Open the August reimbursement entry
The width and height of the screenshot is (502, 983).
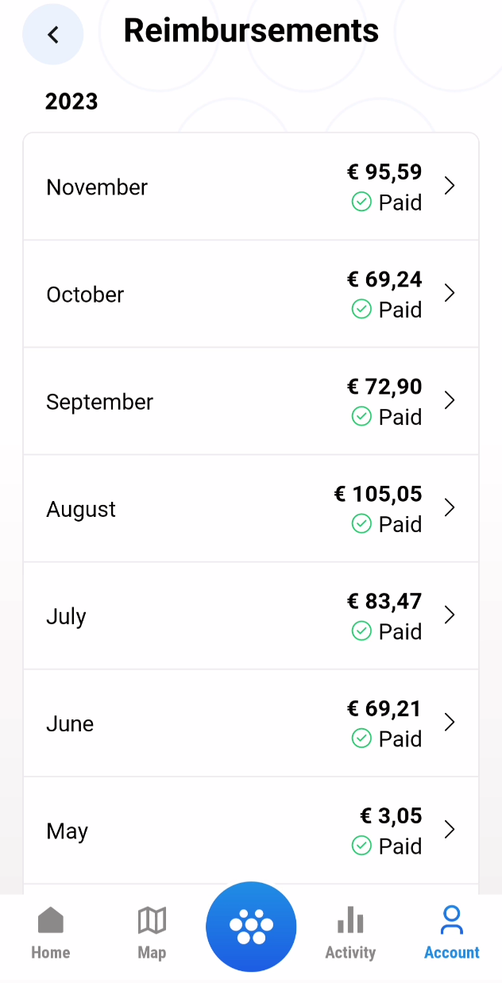click(x=251, y=508)
